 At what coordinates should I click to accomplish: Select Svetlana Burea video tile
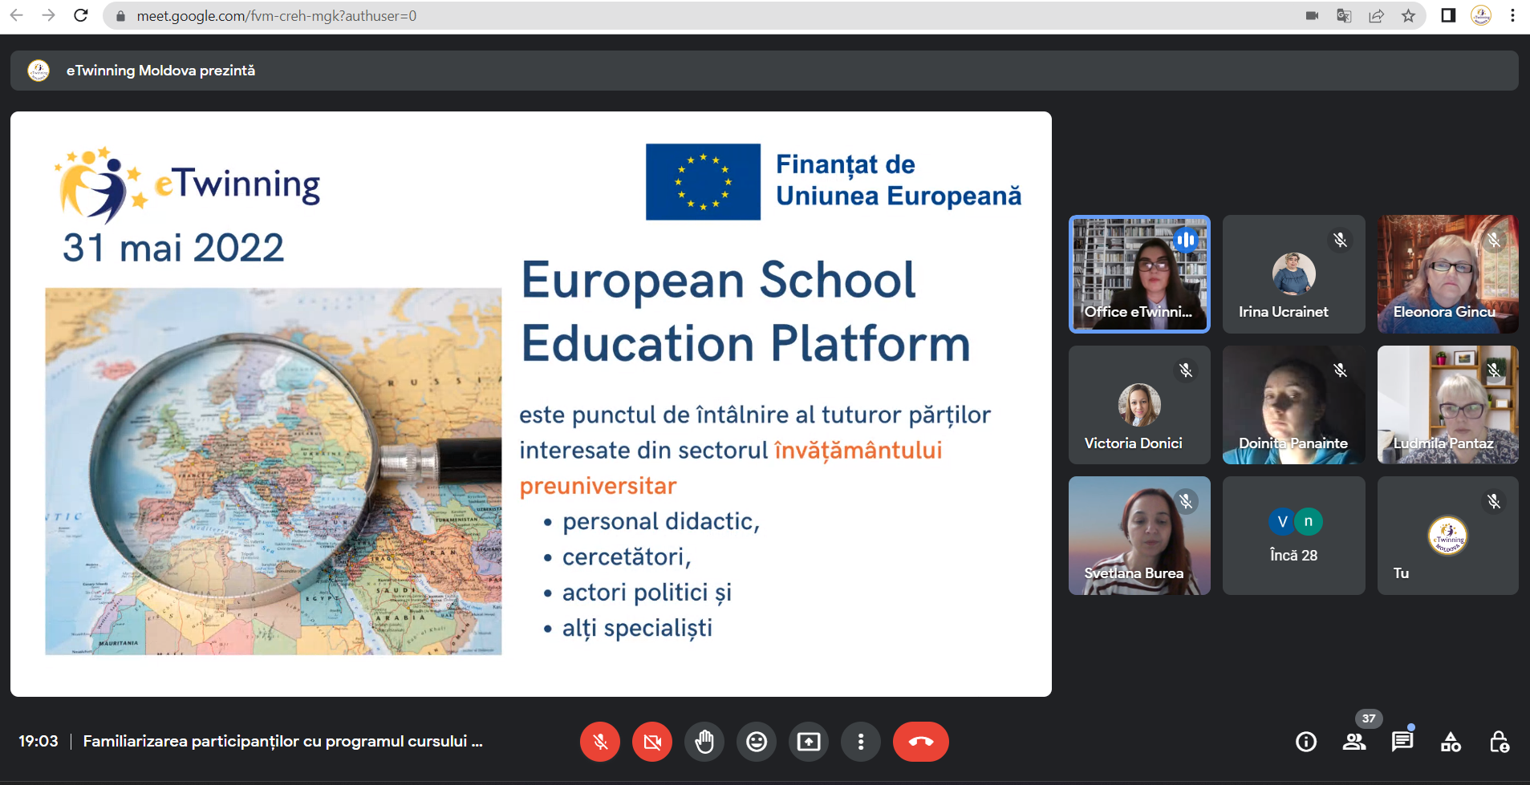pyautogui.click(x=1139, y=536)
